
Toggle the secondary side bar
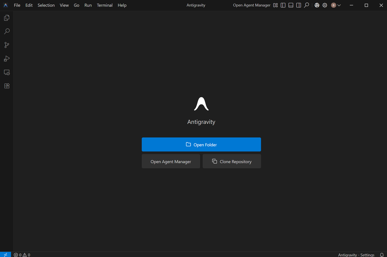pos(298,5)
